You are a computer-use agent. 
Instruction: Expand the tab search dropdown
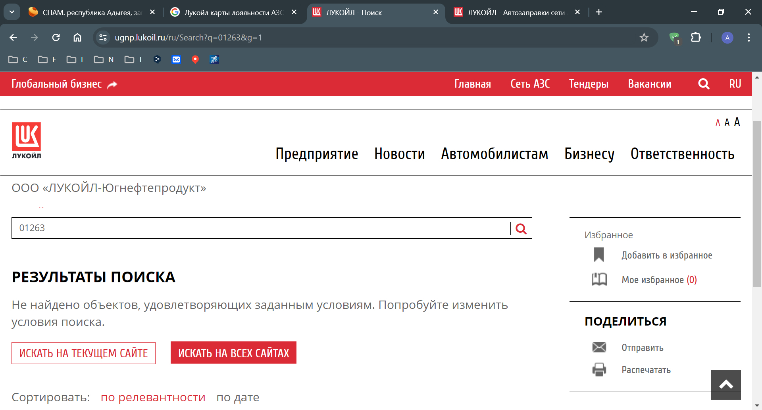click(x=12, y=12)
